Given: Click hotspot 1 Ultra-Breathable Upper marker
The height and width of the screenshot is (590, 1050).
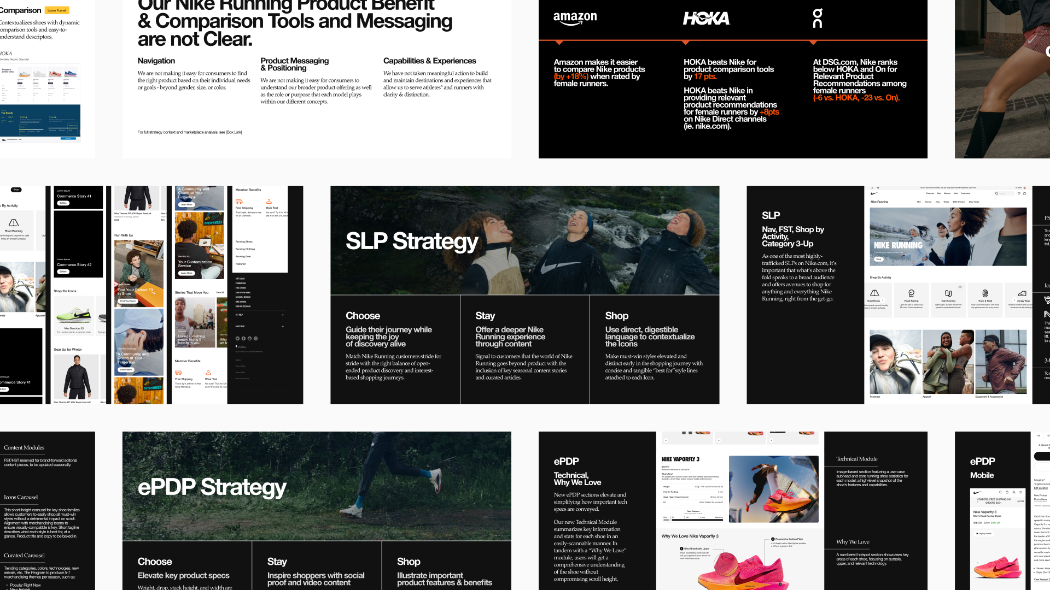Looking at the screenshot, I should 681,548.
